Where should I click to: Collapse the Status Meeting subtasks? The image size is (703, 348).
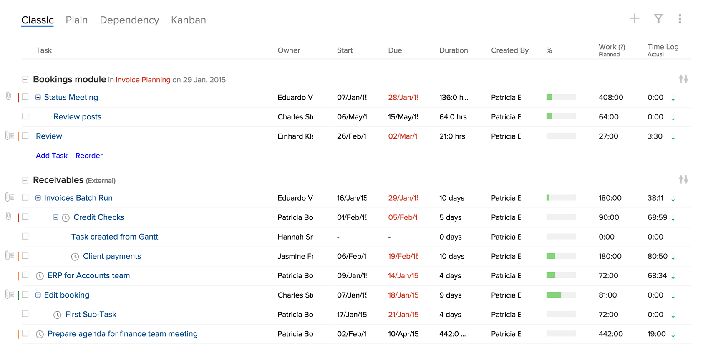[38, 97]
